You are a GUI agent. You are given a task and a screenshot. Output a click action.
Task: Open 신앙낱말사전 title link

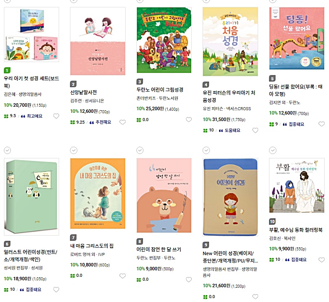(83, 92)
